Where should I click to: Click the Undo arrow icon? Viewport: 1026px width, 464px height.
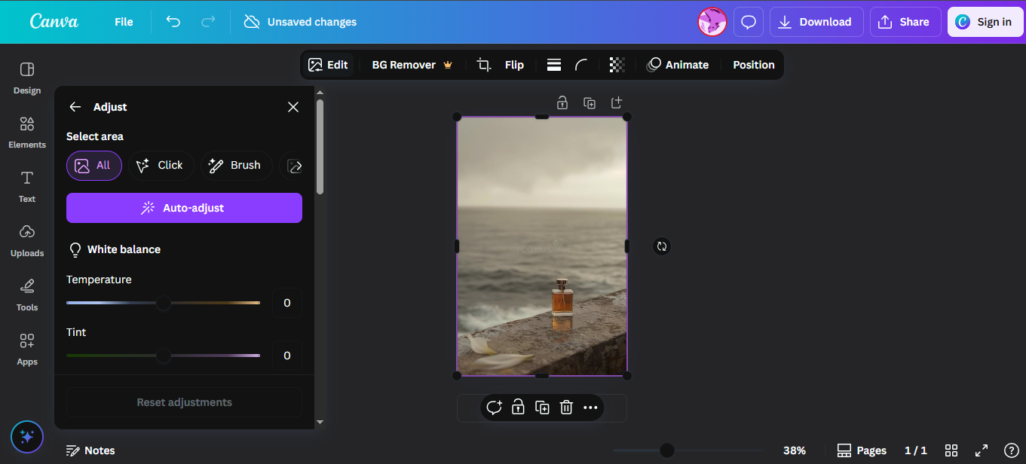(173, 22)
